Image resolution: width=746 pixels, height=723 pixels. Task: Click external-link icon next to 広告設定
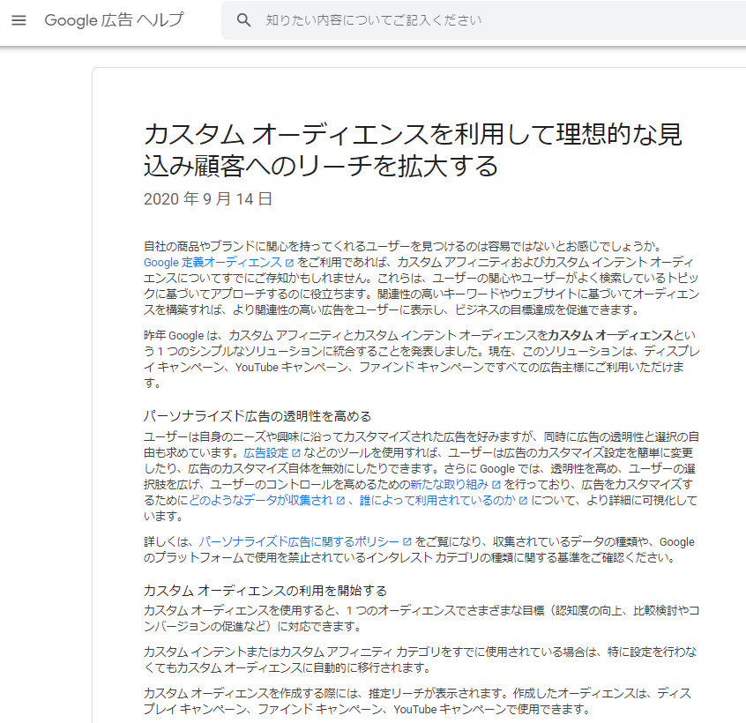(296, 453)
